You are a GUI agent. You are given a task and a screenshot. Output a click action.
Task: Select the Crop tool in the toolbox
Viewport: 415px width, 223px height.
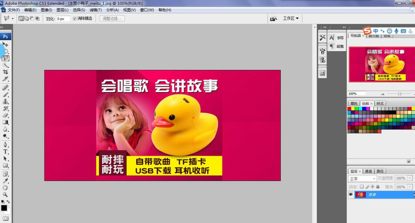click(x=6, y=72)
